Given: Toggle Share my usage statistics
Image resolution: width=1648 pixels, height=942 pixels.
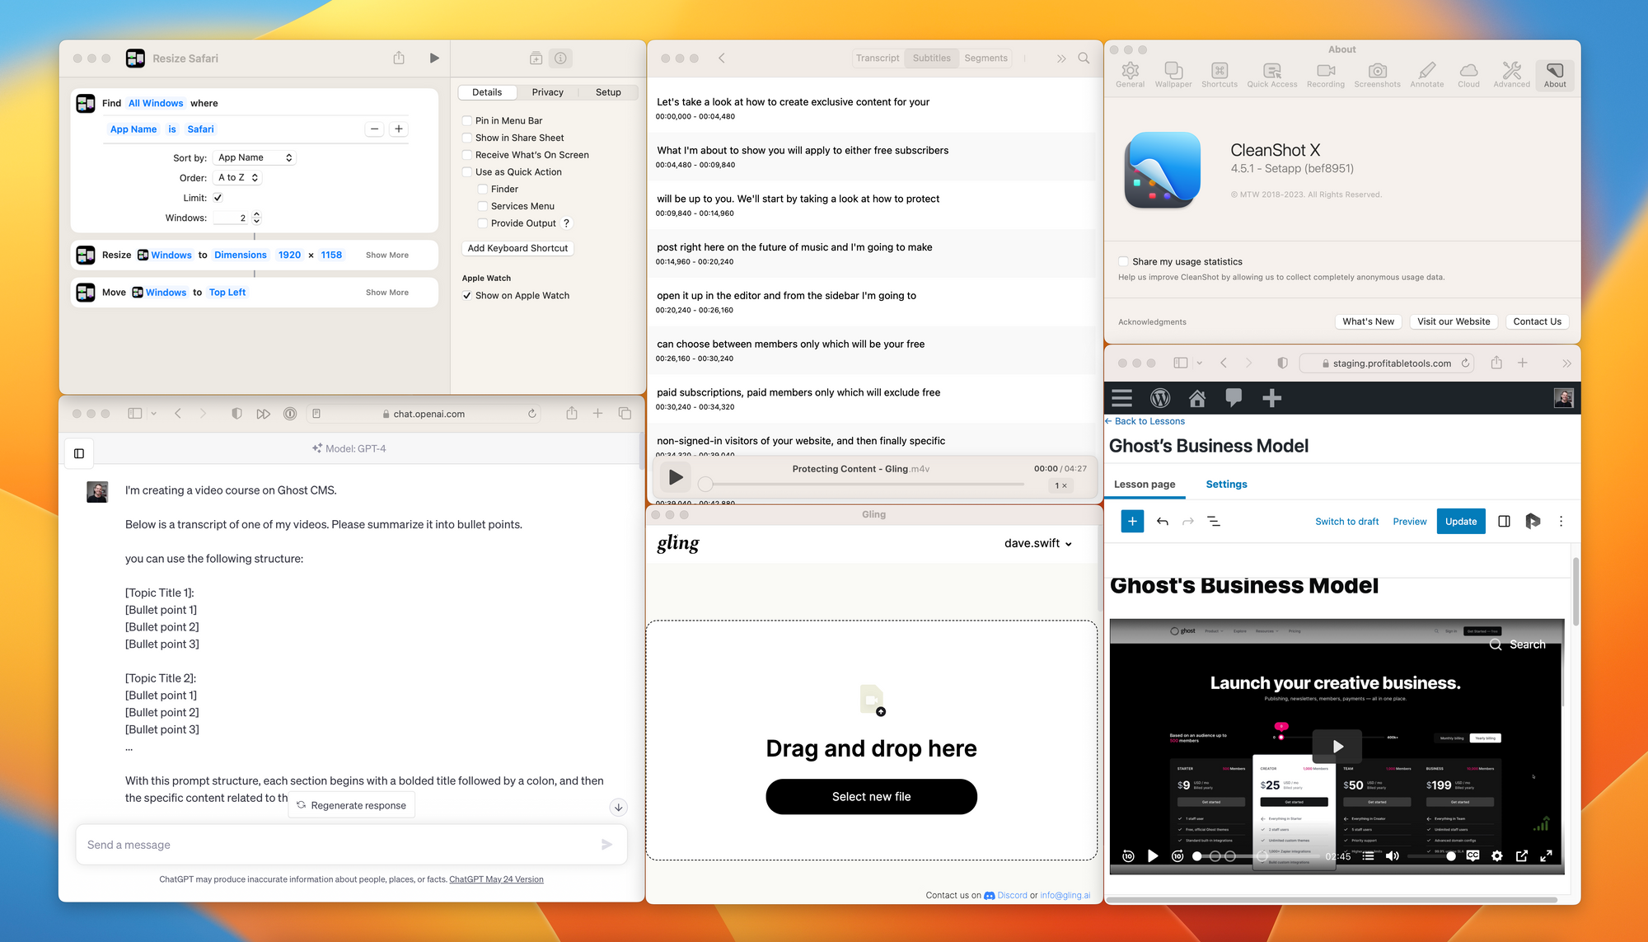Looking at the screenshot, I should [1123, 261].
